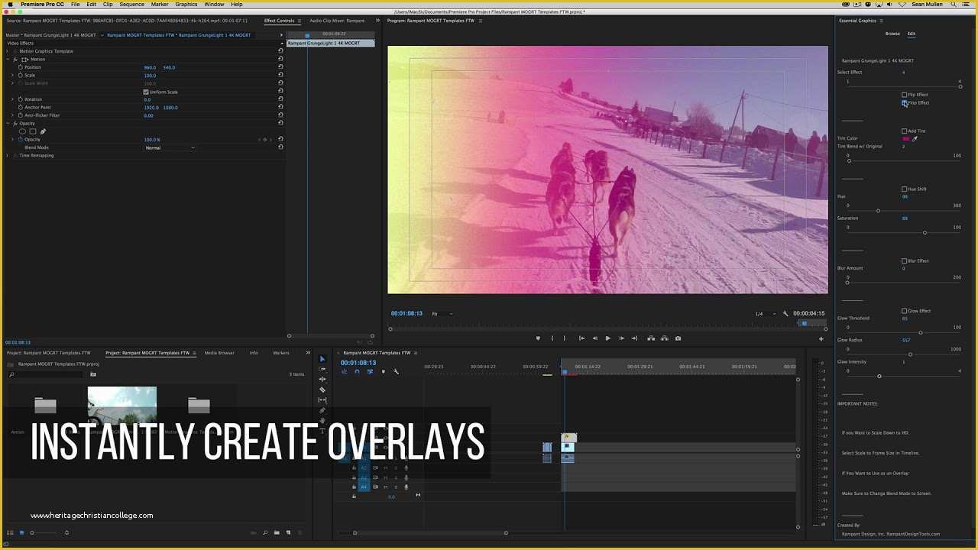Image resolution: width=978 pixels, height=550 pixels.
Task: Open the File menu
Action: click(76, 5)
